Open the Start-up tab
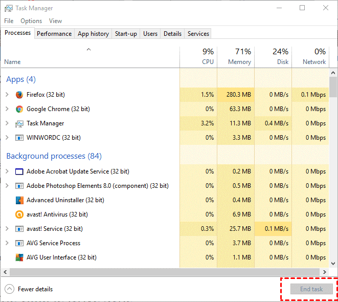338x302 pixels. (126, 34)
